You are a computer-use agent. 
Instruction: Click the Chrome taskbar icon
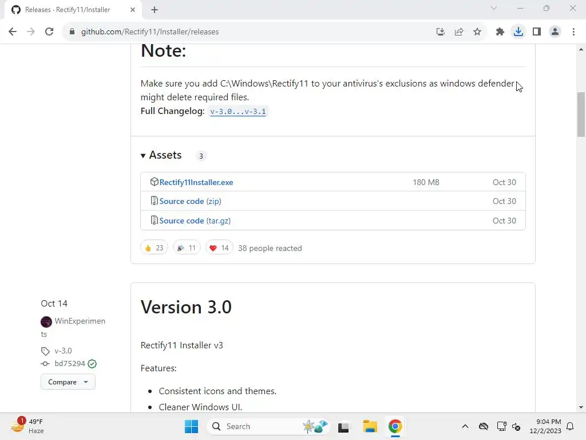395,426
